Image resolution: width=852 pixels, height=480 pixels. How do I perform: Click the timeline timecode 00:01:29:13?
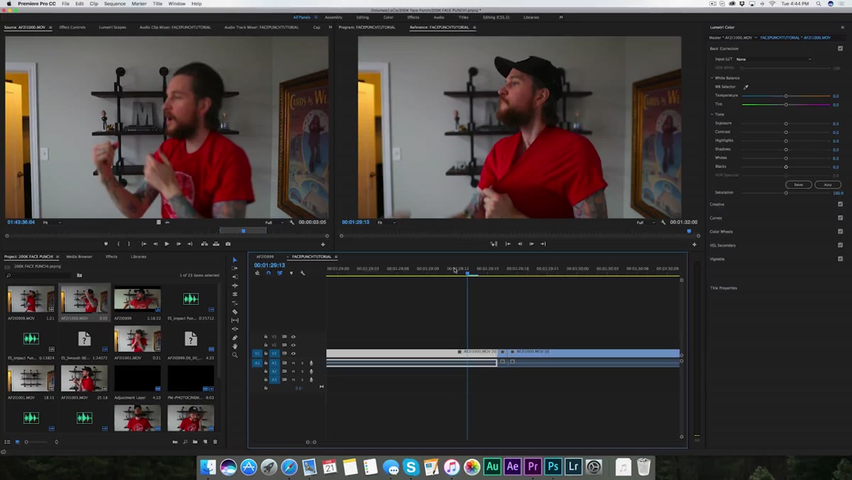270,266
